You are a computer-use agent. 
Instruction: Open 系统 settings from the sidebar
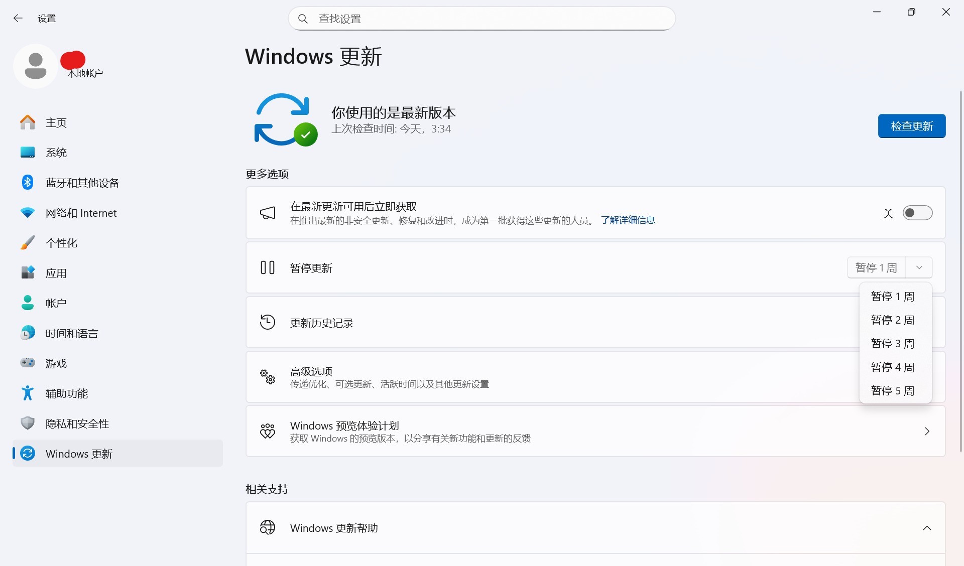click(56, 153)
